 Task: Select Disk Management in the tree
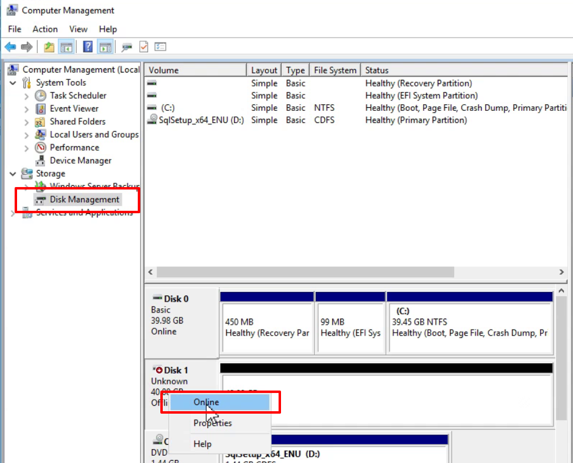(84, 199)
